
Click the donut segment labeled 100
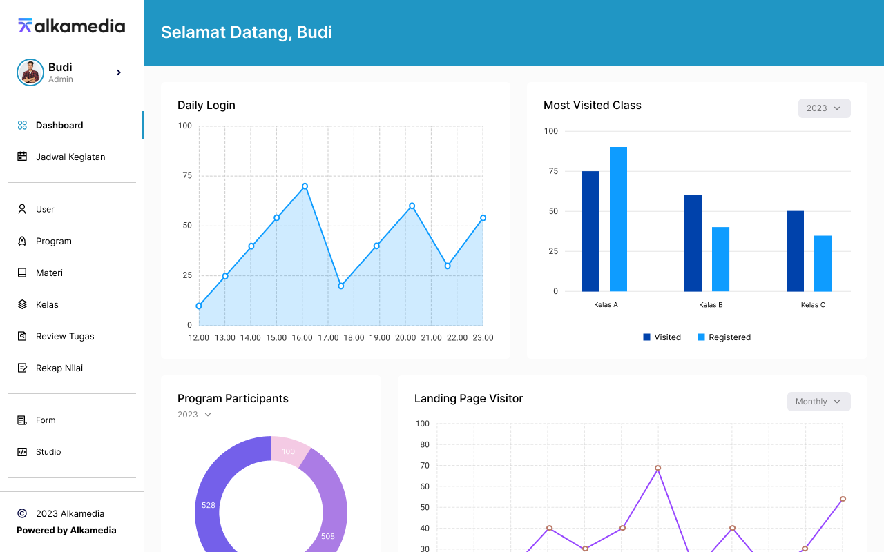point(289,451)
